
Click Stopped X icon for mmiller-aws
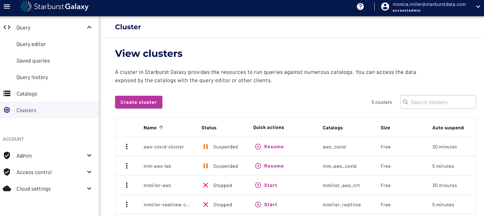[206, 185]
